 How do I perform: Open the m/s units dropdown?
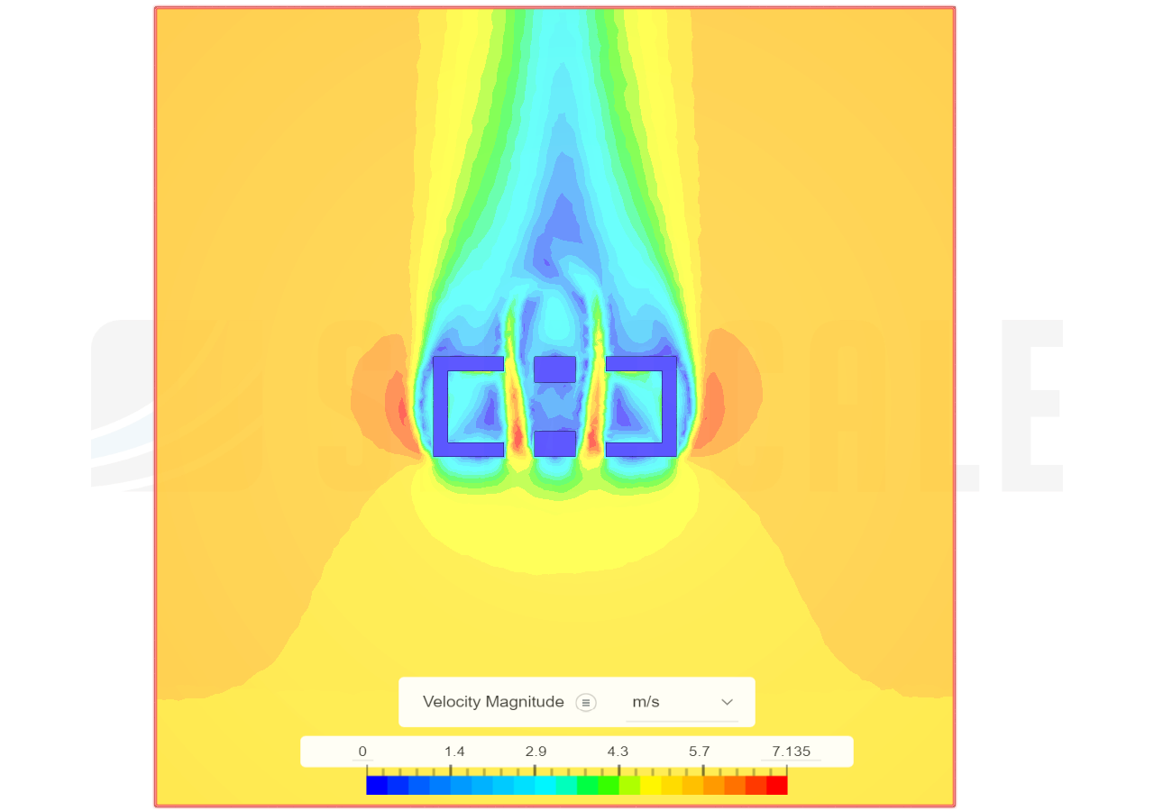point(682,702)
